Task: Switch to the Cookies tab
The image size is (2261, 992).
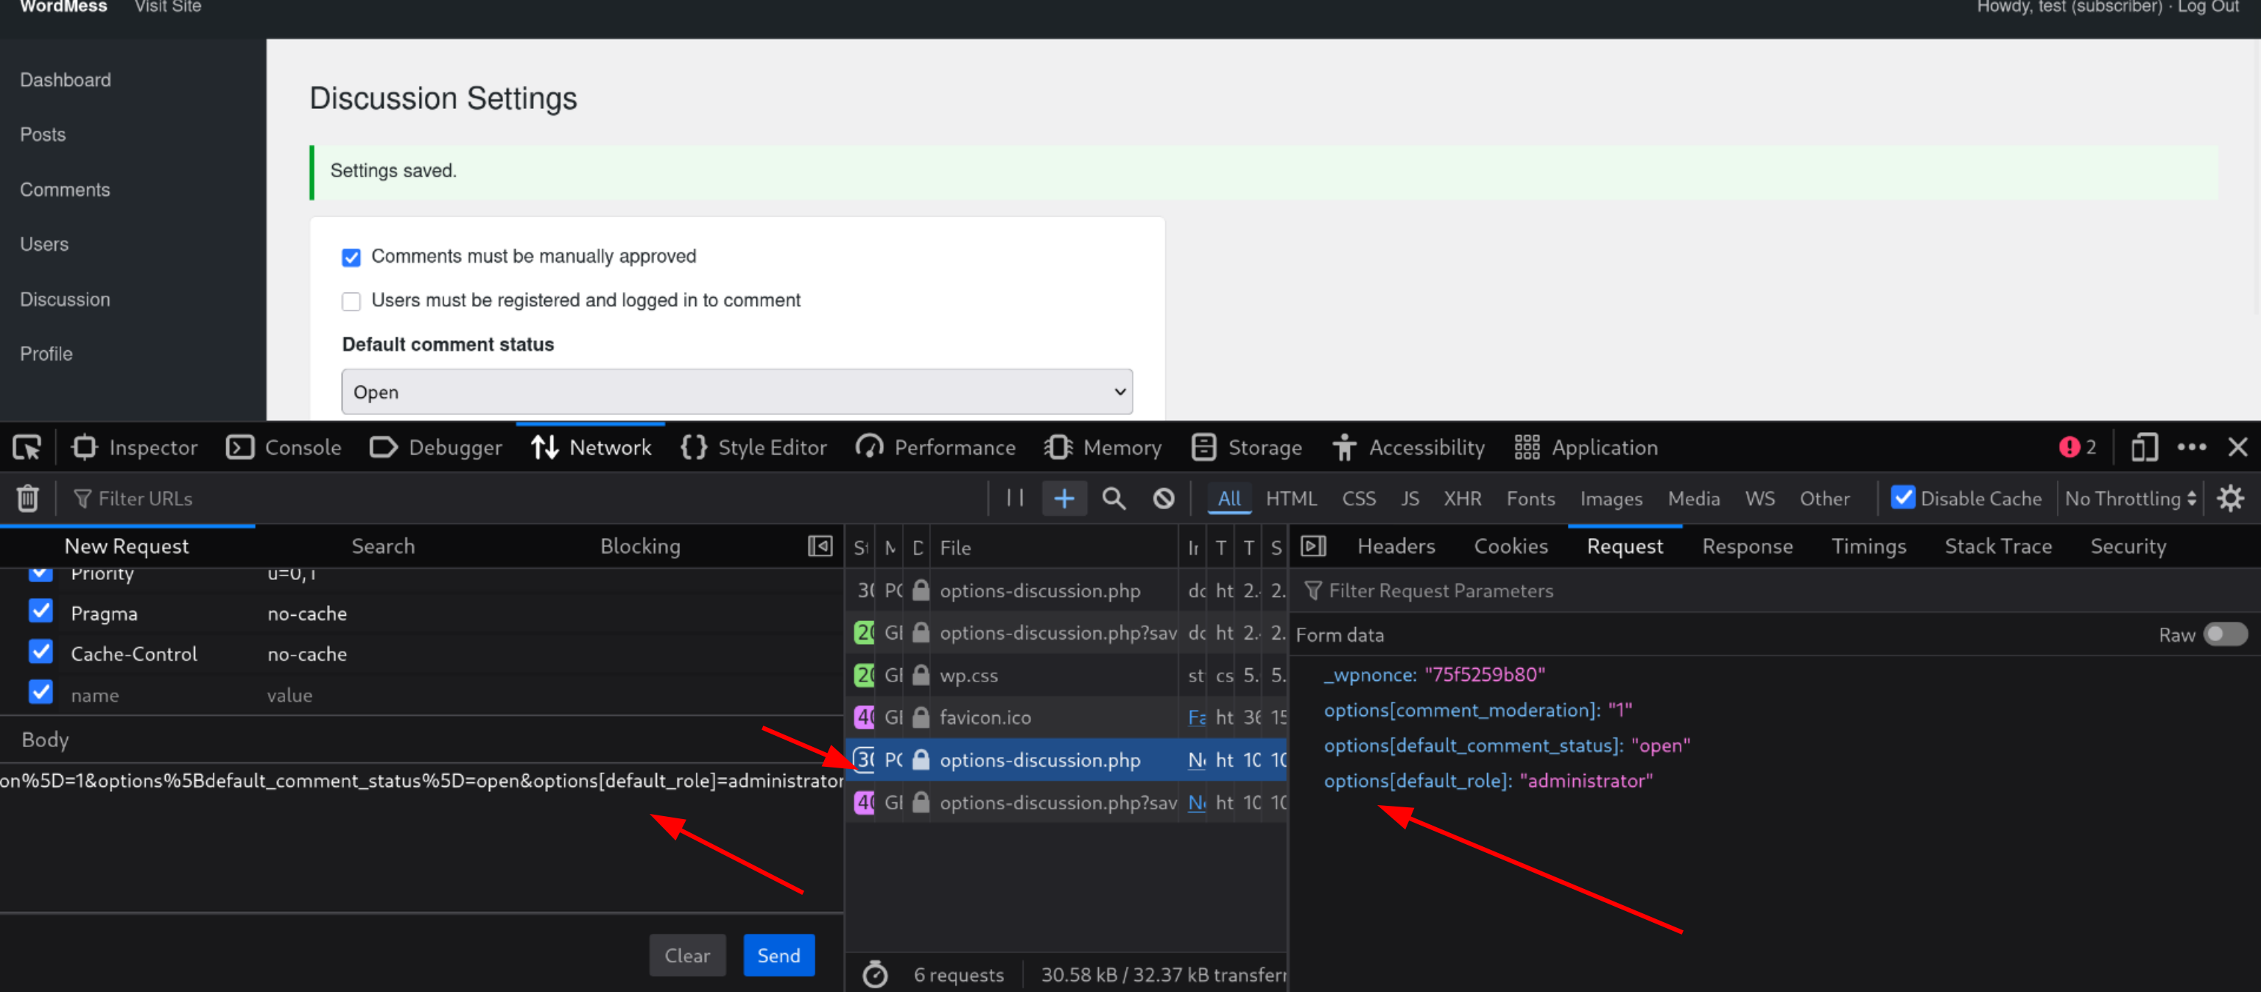Action: tap(1510, 547)
